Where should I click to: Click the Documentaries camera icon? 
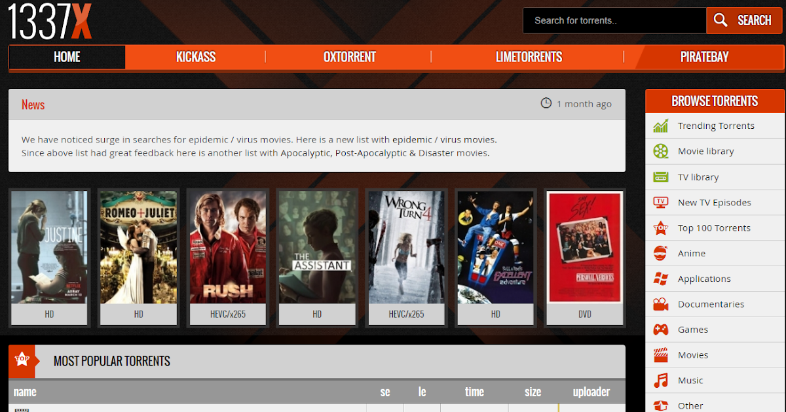tap(661, 304)
